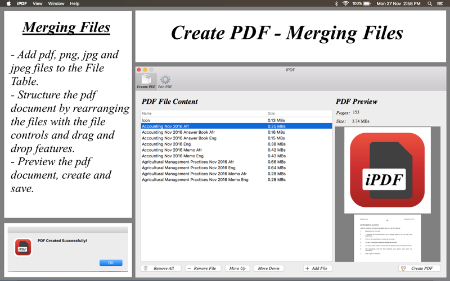This screenshot has height=281, width=450.
Task: Select Agricultural Management Practices Nov 2016 Afr
Action: coord(236,162)
